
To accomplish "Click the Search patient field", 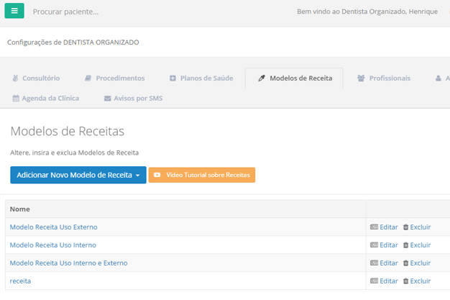I will click(144, 12).
